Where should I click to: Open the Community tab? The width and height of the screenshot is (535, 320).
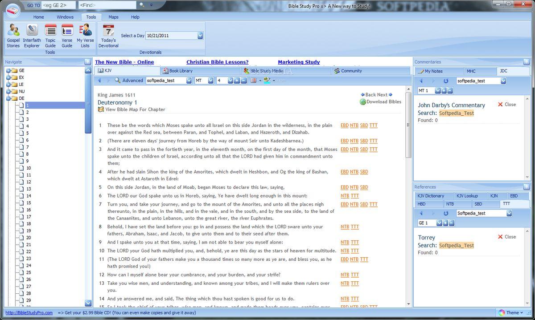(371, 71)
